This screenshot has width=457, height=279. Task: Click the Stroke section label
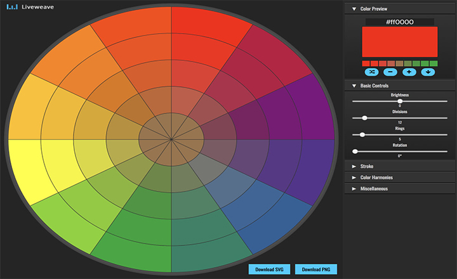(367, 166)
